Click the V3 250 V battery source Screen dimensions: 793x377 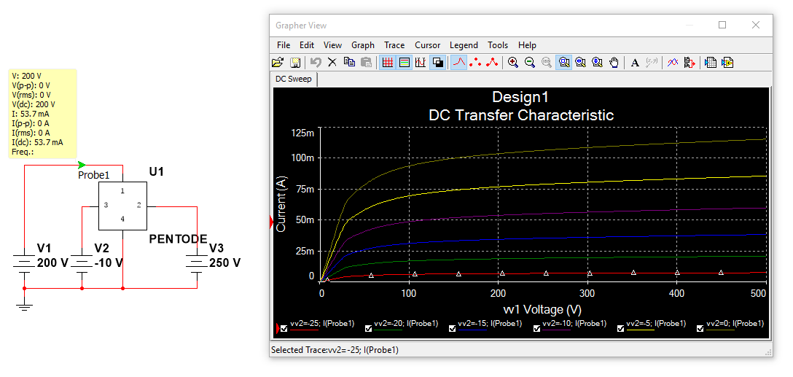pyautogui.click(x=197, y=263)
